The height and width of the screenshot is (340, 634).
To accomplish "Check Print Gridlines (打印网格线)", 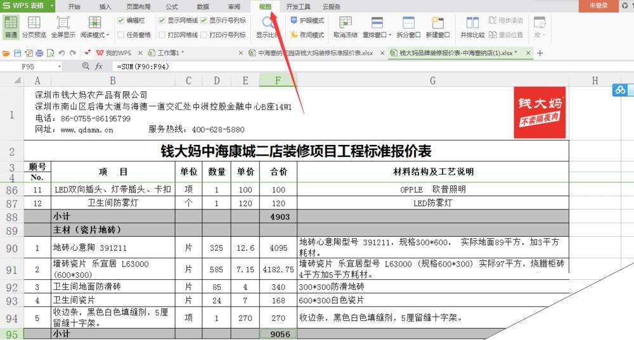I will [162, 35].
